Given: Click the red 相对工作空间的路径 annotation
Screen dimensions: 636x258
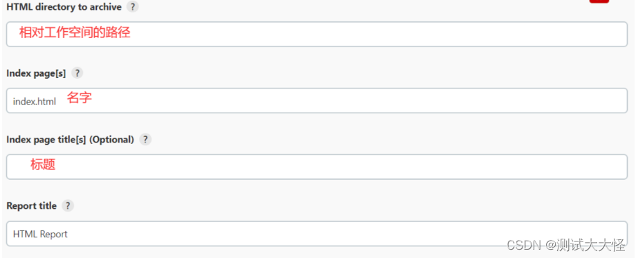Looking at the screenshot, I should (x=75, y=33).
